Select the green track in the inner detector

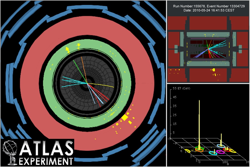click(x=79, y=69)
